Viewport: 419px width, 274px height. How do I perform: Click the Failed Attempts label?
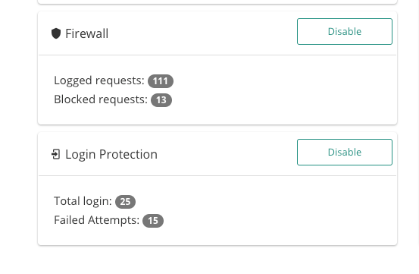pyautogui.click(x=97, y=220)
